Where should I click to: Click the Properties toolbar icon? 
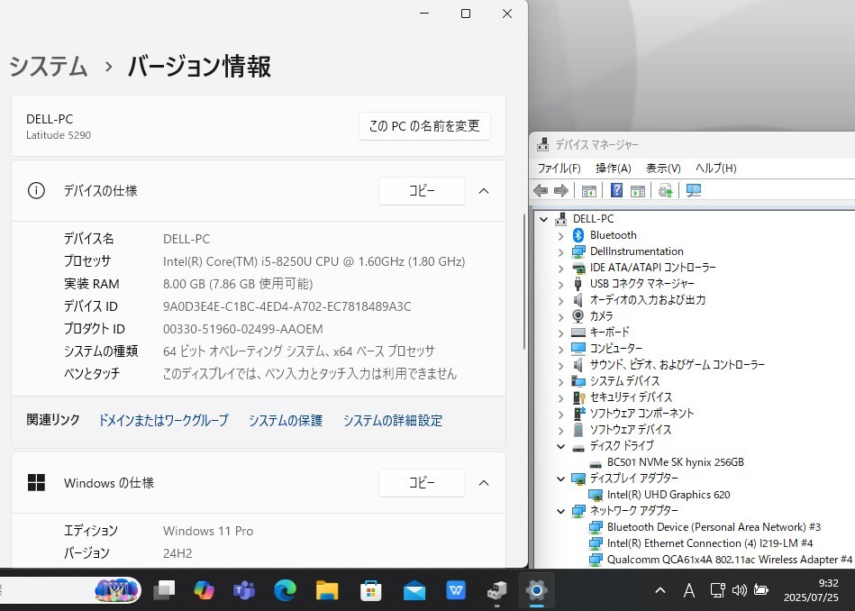(x=638, y=190)
